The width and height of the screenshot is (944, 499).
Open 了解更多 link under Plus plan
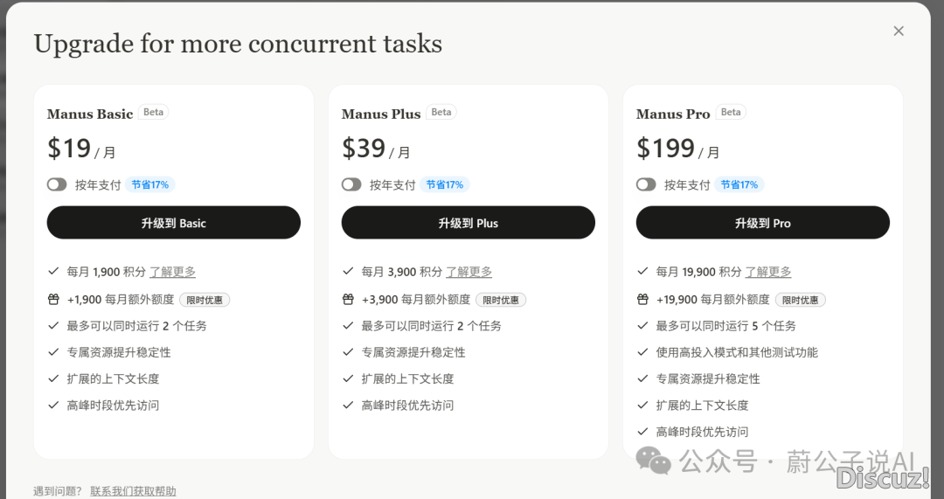point(469,272)
